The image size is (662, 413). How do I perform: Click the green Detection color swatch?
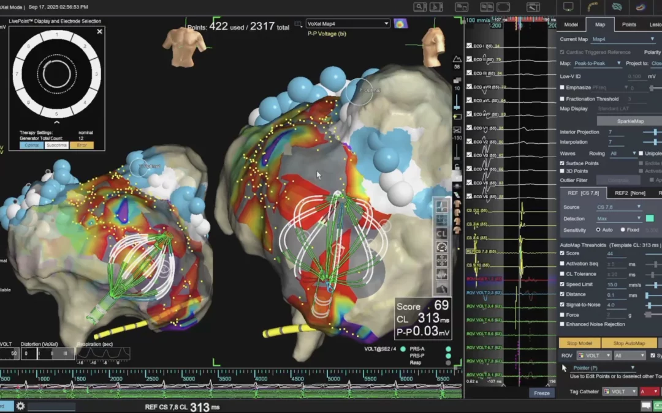point(650,218)
